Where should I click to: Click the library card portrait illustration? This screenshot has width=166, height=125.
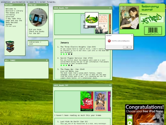pos(129,18)
